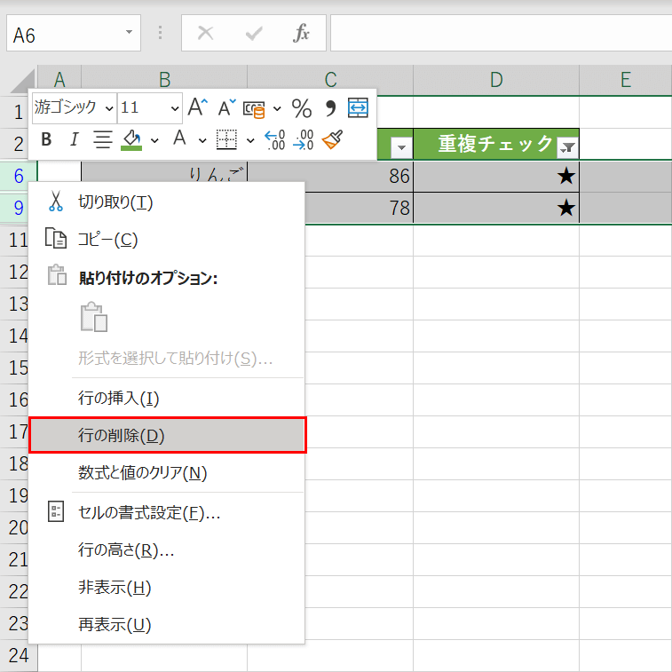Click Increase Decimal icon
This screenshot has width=672, height=672.
[274, 139]
